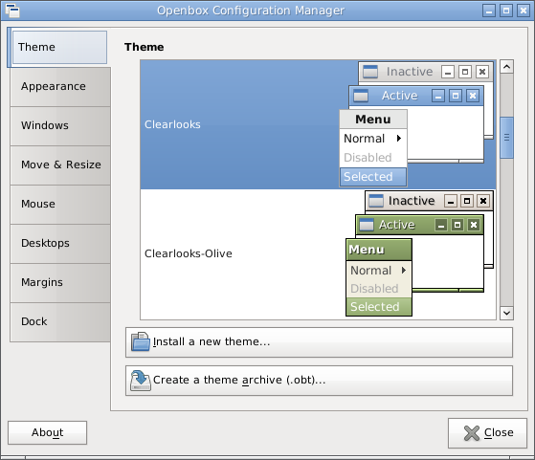Image resolution: width=535 pixels, height=460 pixels.
Task: Click Clearlooks-Olive preview Menu header
Action: 379,250
